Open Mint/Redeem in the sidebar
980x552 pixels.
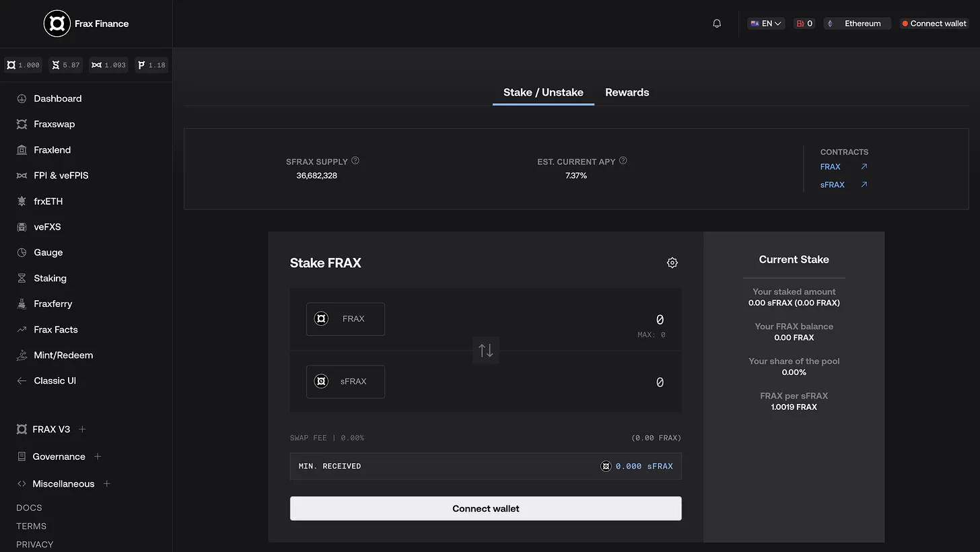click(x=64, y=355)
